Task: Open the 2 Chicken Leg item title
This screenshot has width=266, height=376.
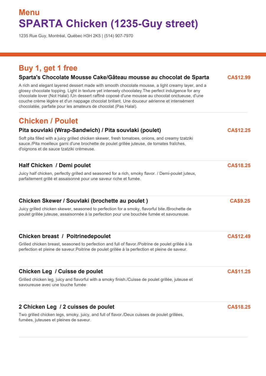Action: [66, 307]
